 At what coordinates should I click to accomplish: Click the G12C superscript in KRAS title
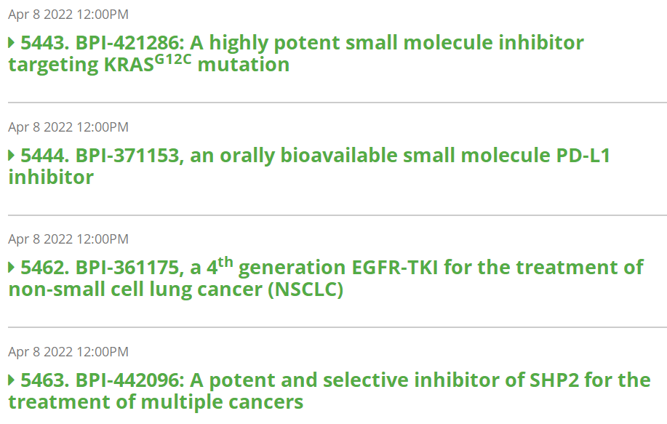172,57
